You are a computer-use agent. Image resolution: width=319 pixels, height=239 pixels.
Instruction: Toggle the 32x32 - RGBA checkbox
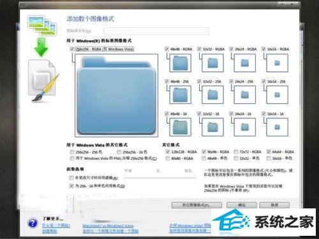point(199,49)
